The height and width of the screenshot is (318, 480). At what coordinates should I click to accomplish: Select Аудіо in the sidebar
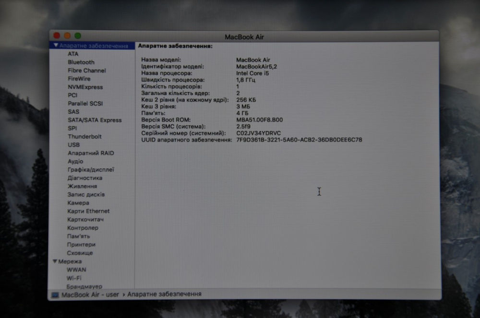[x=75, y=162]
